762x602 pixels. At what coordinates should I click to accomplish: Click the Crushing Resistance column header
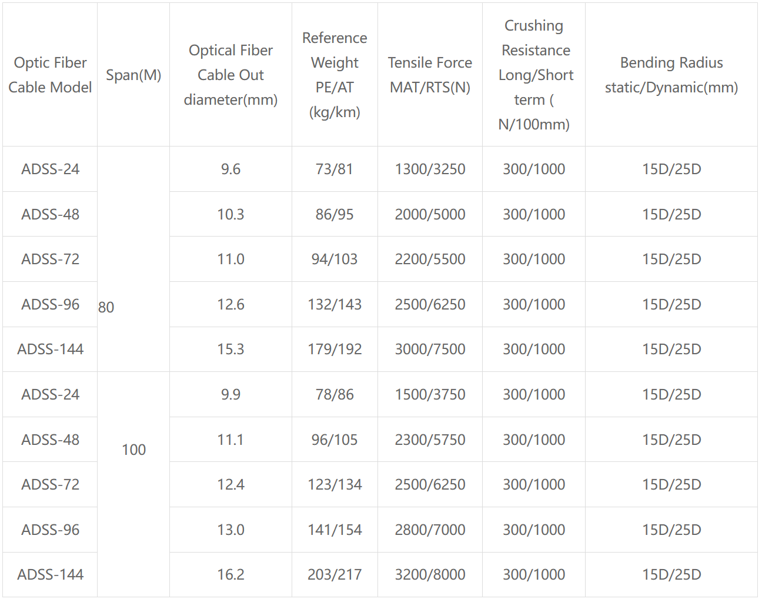pyautogui.click(x=534, y=75)
